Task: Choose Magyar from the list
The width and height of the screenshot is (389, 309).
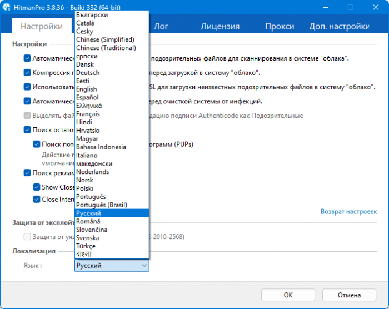Action: [x=112, y=139]
